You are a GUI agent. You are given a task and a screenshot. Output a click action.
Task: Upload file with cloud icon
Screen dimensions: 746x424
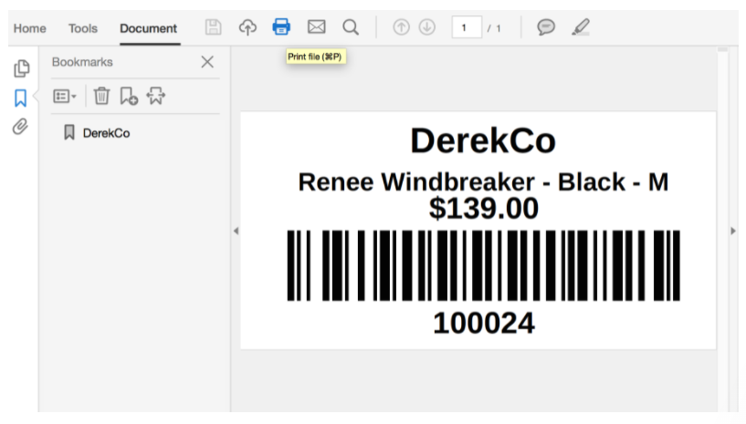(x=247, y=27)
